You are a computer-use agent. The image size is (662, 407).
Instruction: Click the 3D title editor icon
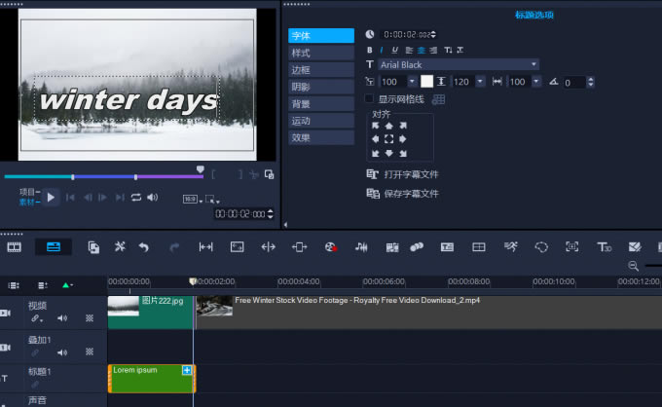[x=604, y=247]
